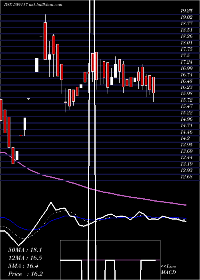The width and height of the screenshot is (200, 280).
Task: Select the 18.77 price axis label
Action: tap(186, 24)
